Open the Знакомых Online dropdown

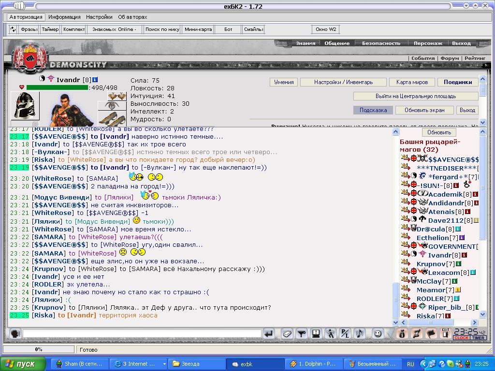(114, 29)
